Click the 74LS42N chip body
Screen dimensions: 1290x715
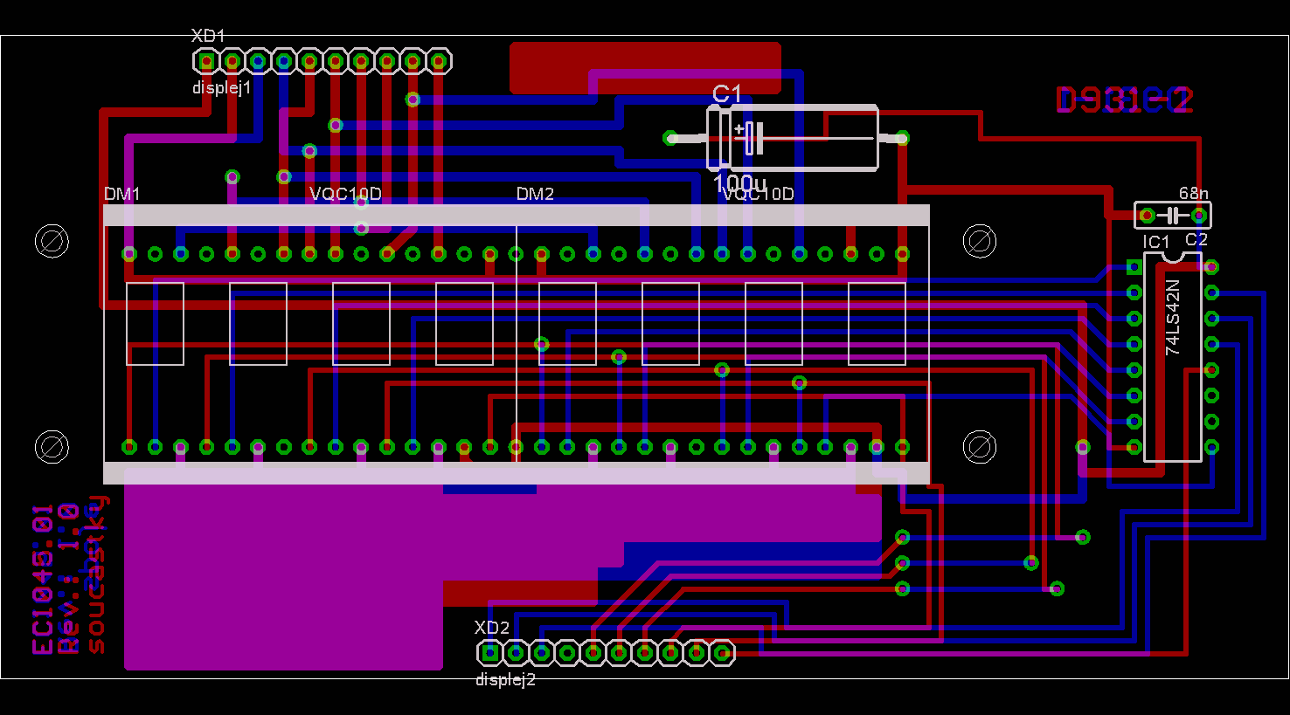1173,356
